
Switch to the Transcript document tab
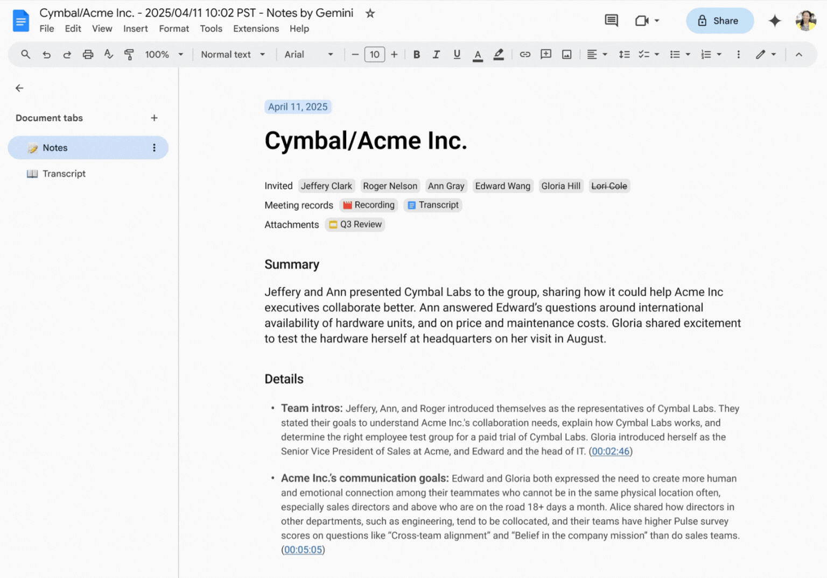[64, 174]
